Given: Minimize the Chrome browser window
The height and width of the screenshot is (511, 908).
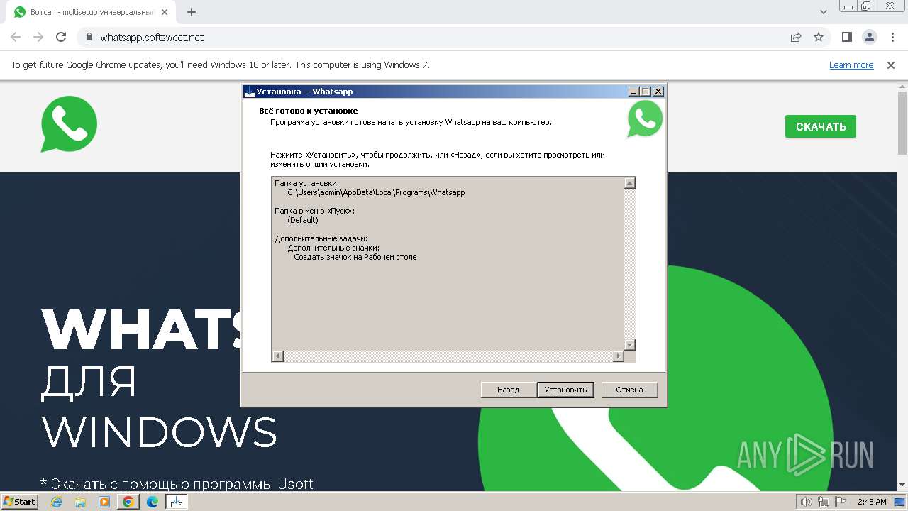Looking at the screenshot, I should (848, 6).
